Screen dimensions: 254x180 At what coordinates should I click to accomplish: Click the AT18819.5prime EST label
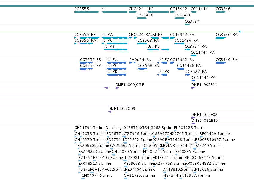178,170
